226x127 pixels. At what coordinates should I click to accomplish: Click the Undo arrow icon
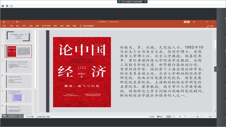[8, 22]
